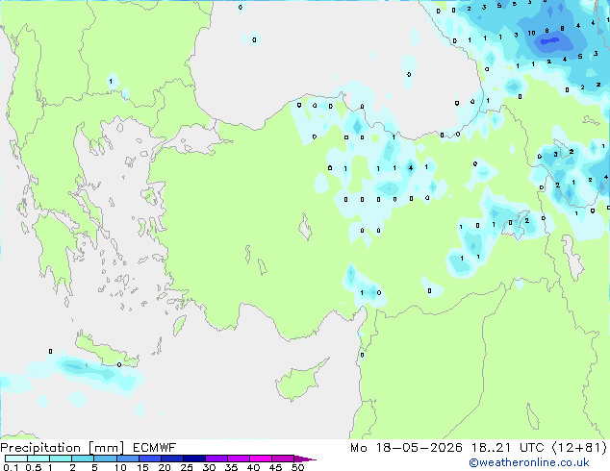
Task: Select the above-50 arrow tip of the legend
Action: tap(305, 459)
